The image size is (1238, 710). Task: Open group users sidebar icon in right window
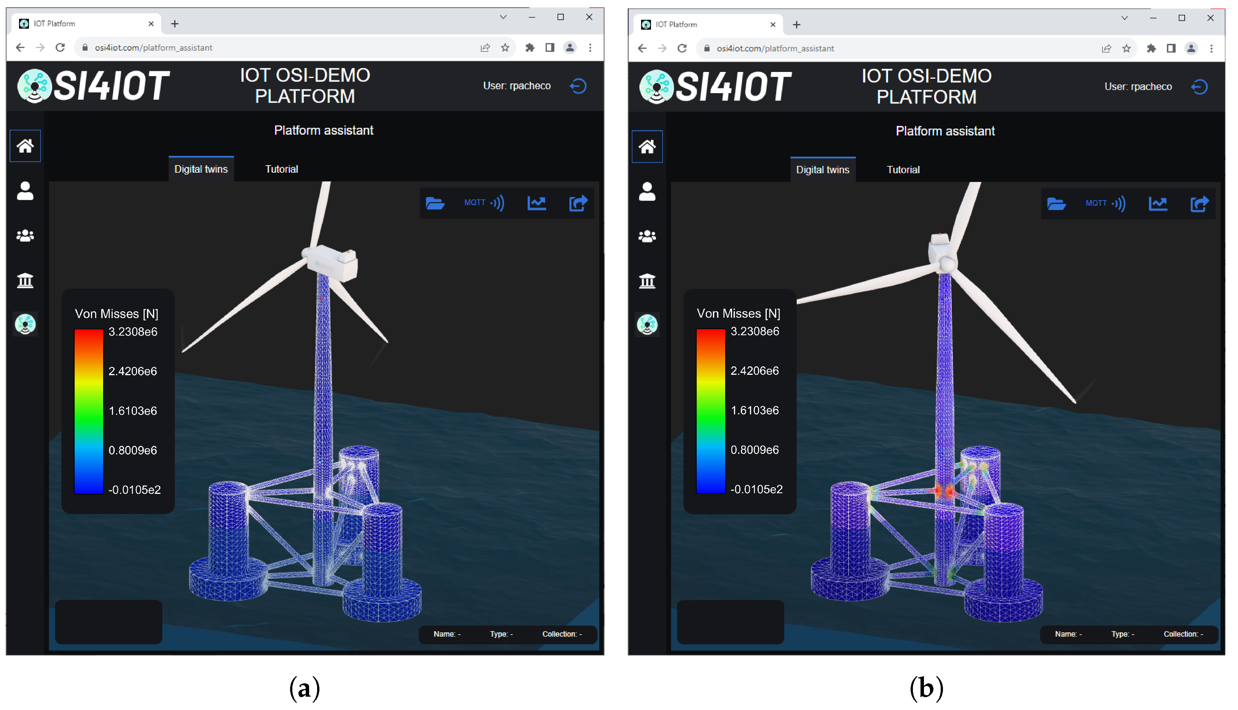pyautogui.click(x=647, y=237)
